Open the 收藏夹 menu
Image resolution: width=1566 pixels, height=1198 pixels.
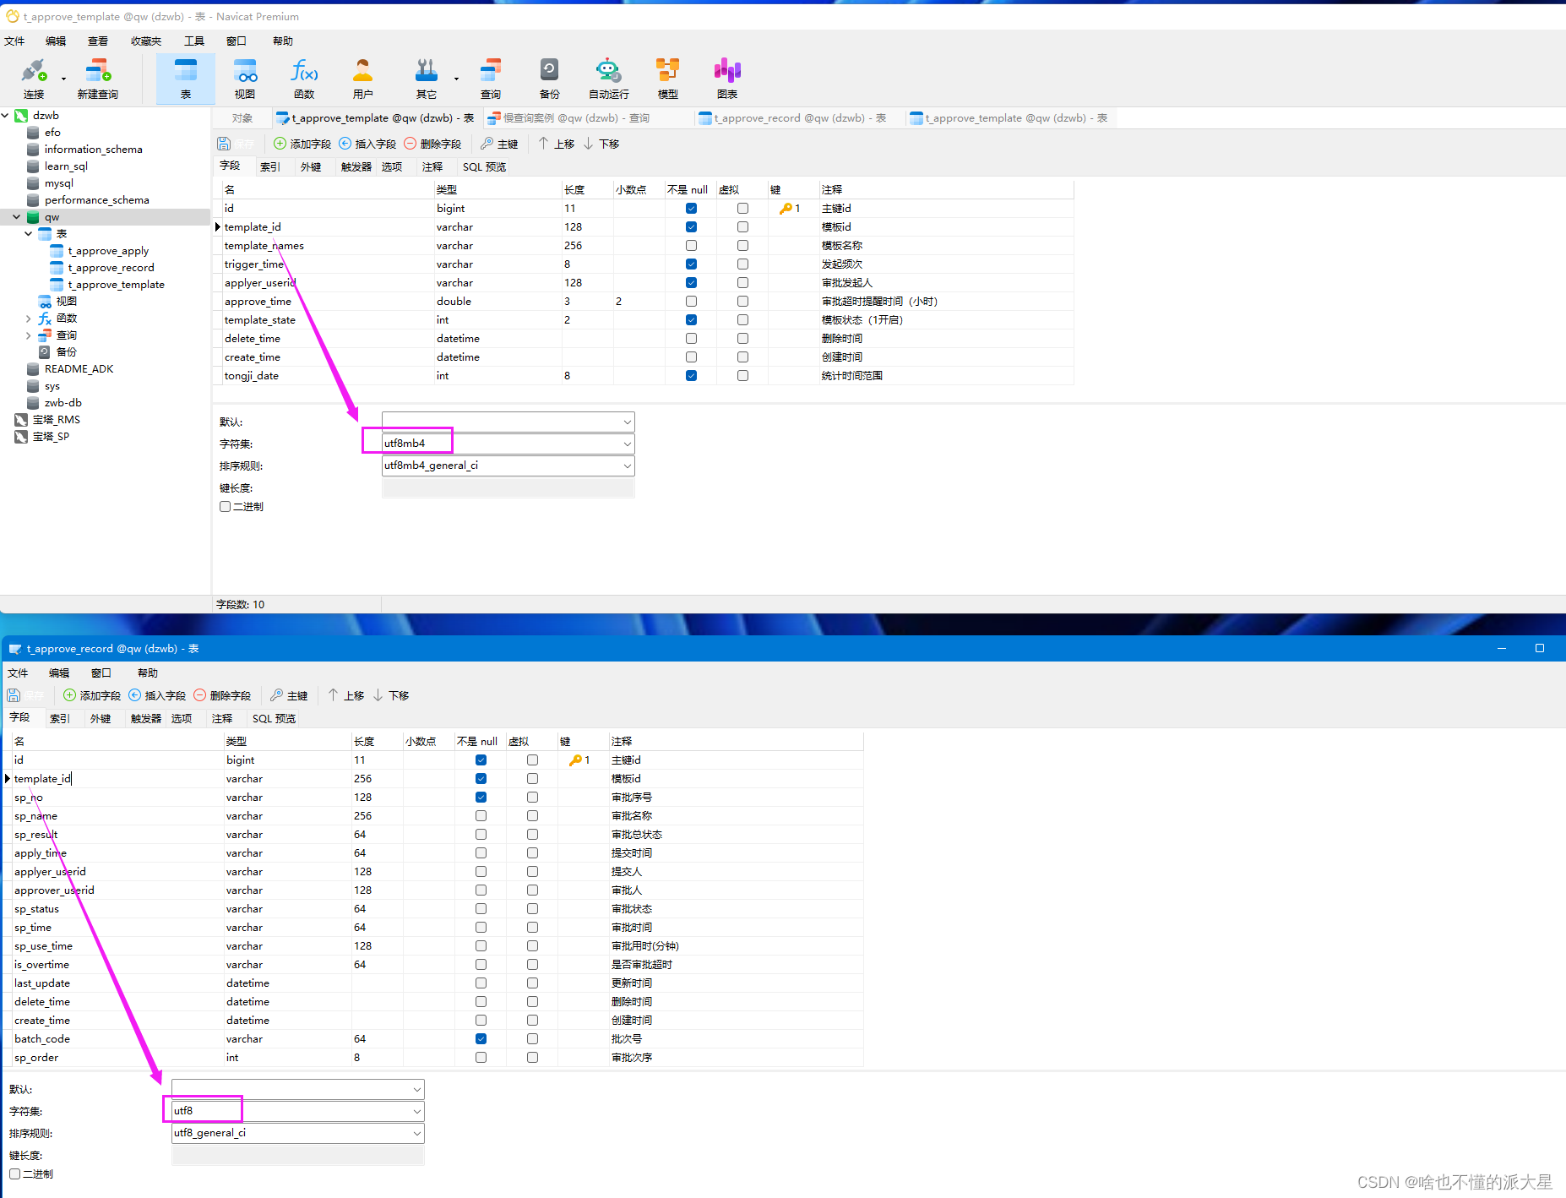tap(146, 41)
